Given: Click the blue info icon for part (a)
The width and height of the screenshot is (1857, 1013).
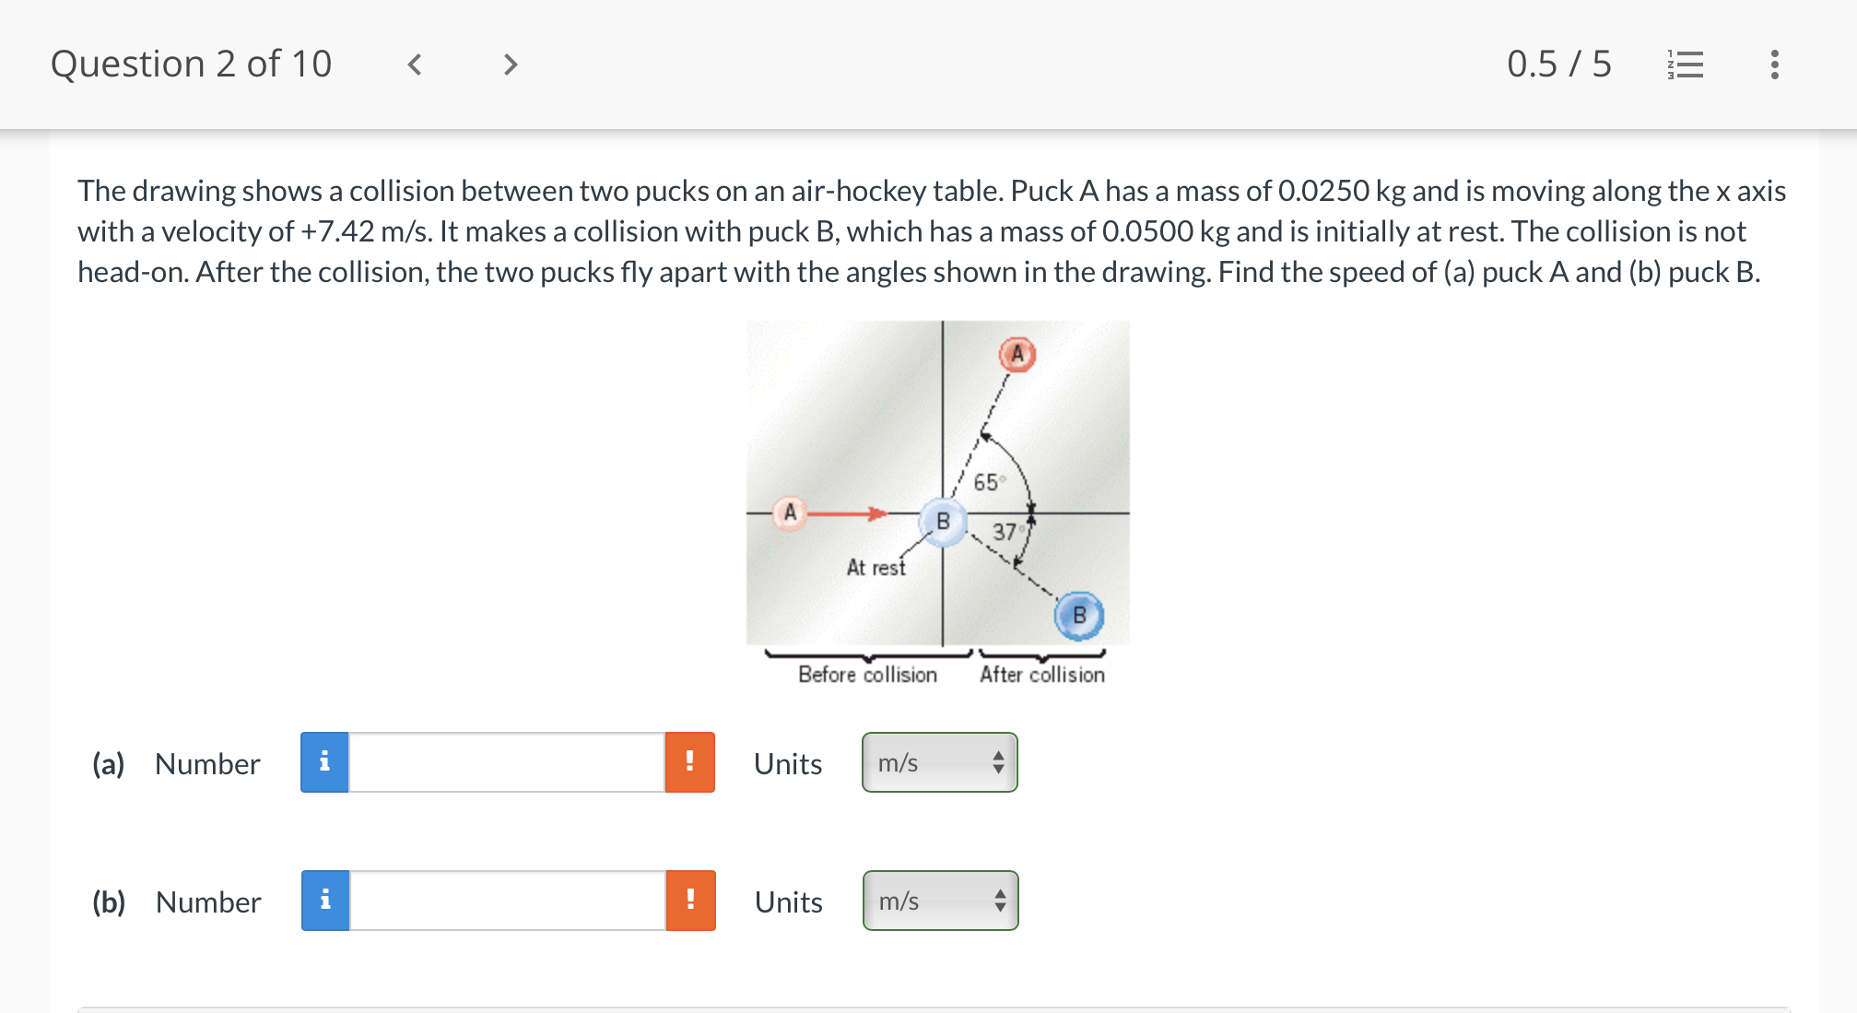Looking at the screenshot, I should 324,762.
